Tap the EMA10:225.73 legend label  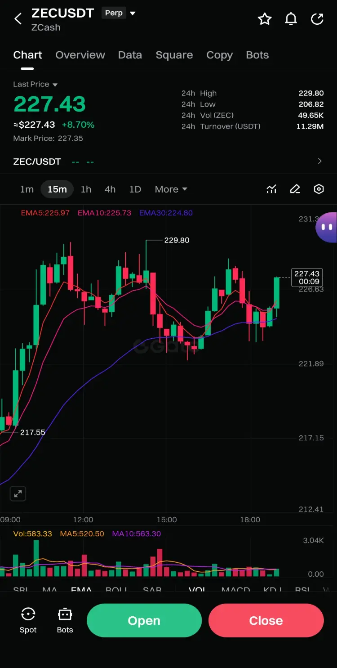[x=104, y=213]
